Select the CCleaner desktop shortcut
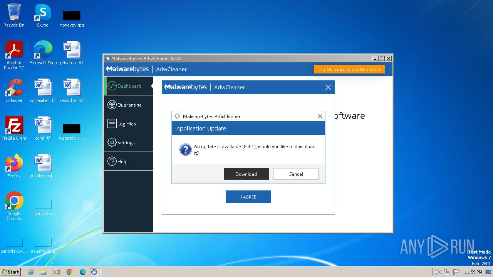This screenshot has height=277, width=493. click(x=14, y=90)
